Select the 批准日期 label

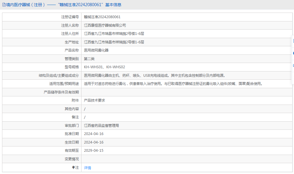(72, 134)
